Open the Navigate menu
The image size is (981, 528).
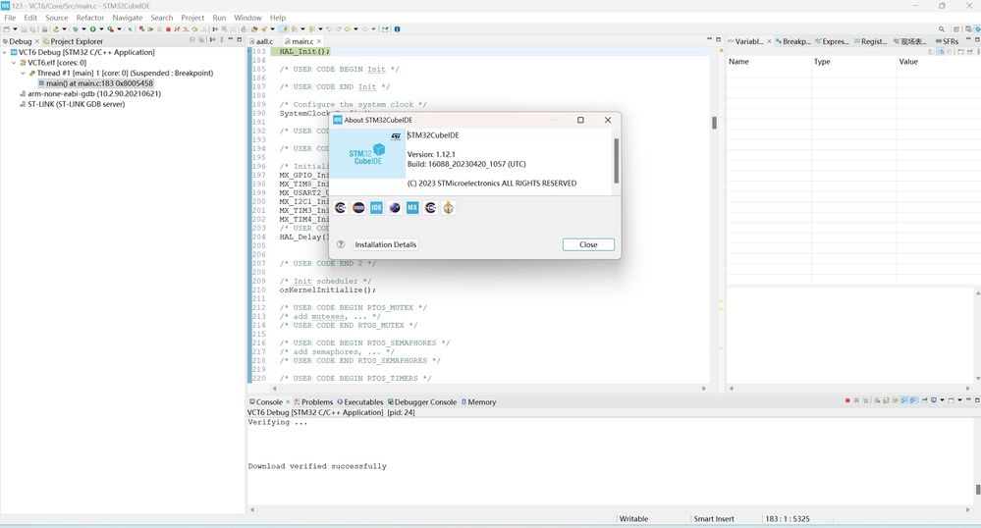coord(128,18)
